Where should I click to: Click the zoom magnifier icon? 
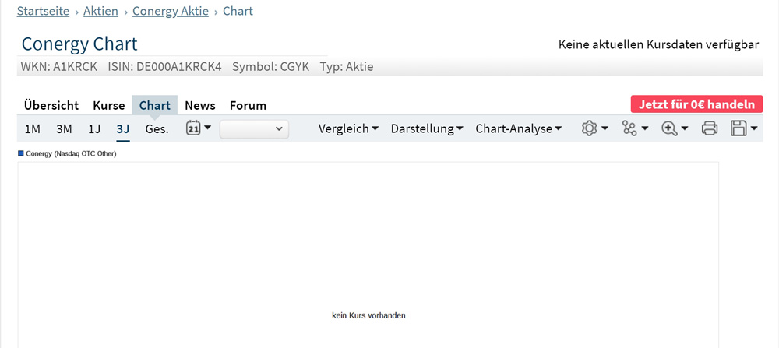(669, 128)
